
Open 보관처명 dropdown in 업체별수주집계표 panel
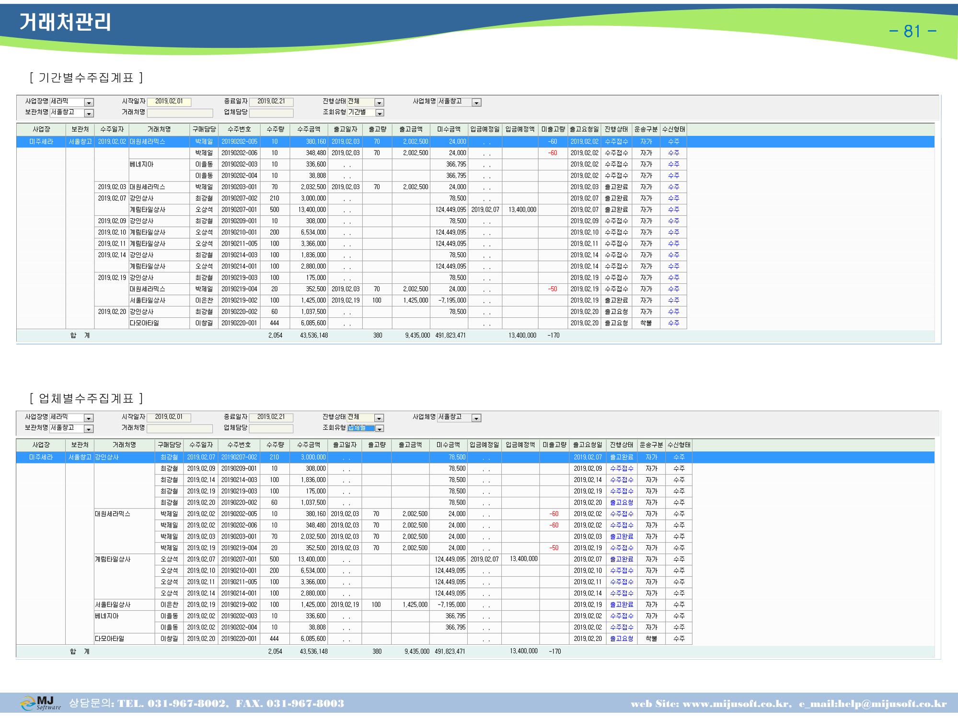[89, 429]
